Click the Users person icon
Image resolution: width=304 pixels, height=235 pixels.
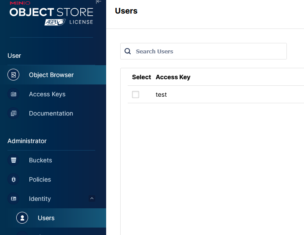[x=22, y=218]
